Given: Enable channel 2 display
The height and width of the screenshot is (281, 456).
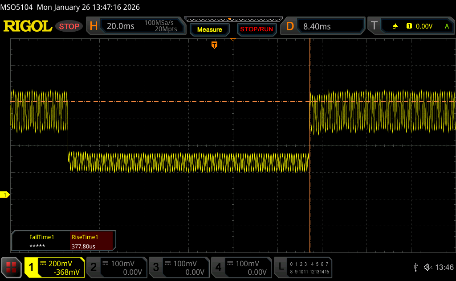Looking at the screenshot, I should click(116, 267).
